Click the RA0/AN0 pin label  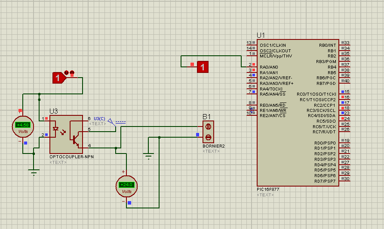269,67
